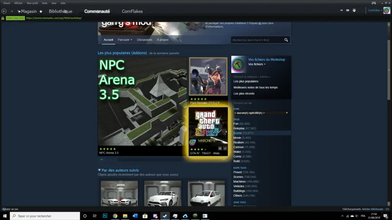Open Big Picture mode controller icon
This screenshot has width=392, height=220.
pyautogui.click(x=374, y=3)
